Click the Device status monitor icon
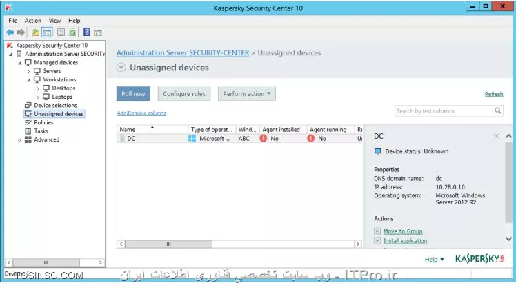516x290 pixels. [378, 151]
